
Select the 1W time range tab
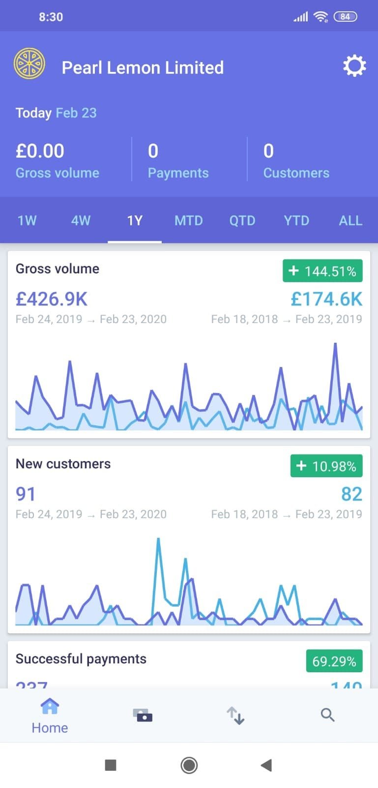pyautogui.click(x=27, y=220)
